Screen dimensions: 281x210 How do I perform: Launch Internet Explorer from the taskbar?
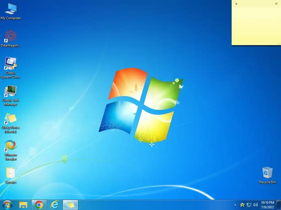55,205
